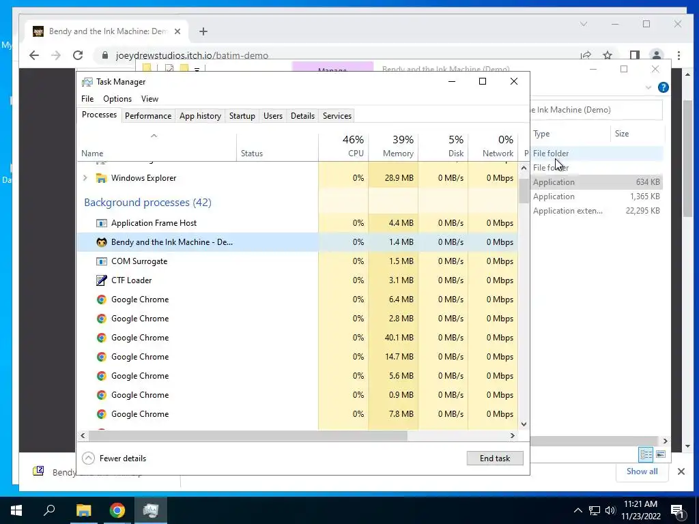Switch to the Details tab
699x524 pixels.
(302, 116)
